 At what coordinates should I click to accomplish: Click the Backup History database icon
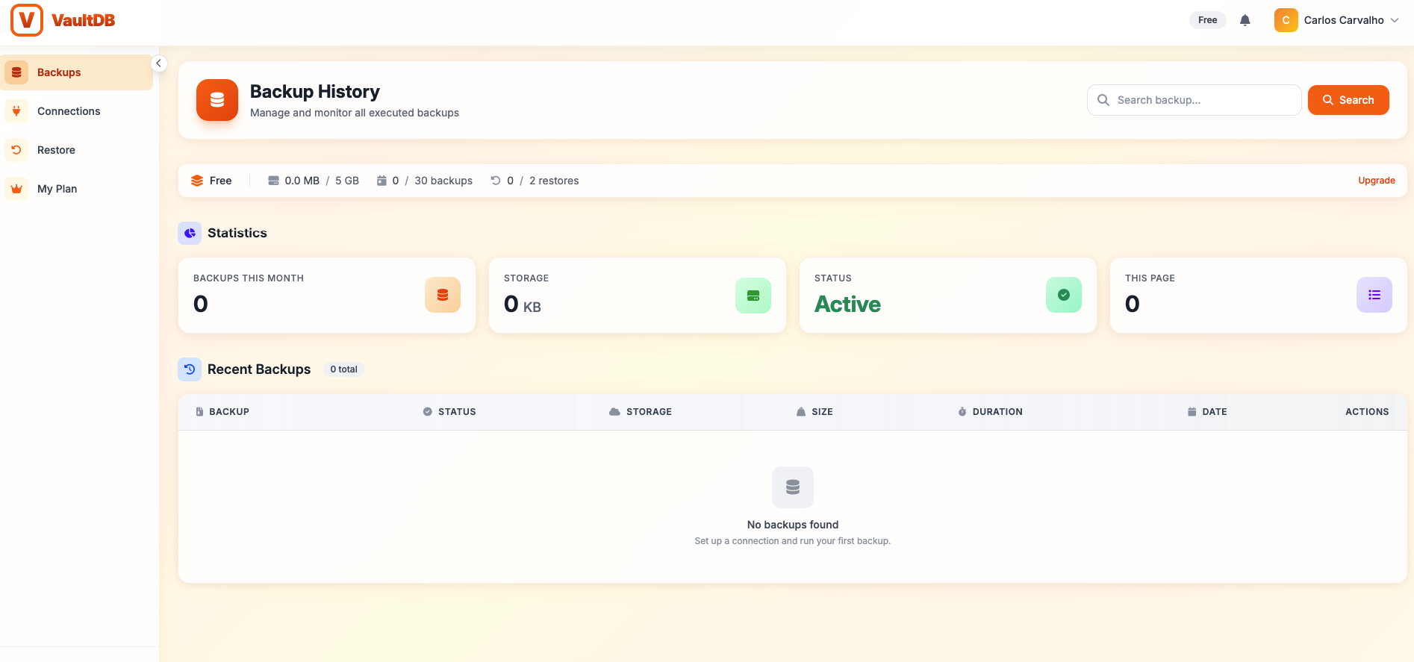pyautogui.click(x=217, y=100)
